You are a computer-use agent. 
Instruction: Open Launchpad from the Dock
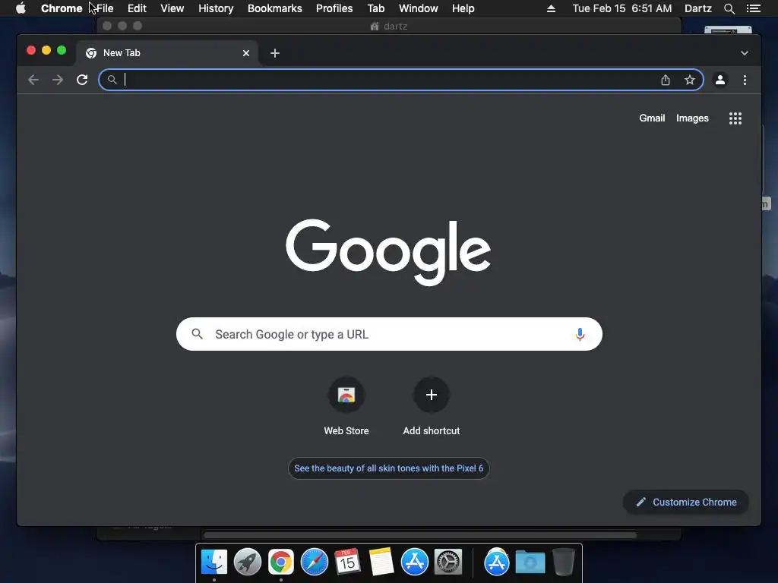pyautogui.click(x=247, y=562)
